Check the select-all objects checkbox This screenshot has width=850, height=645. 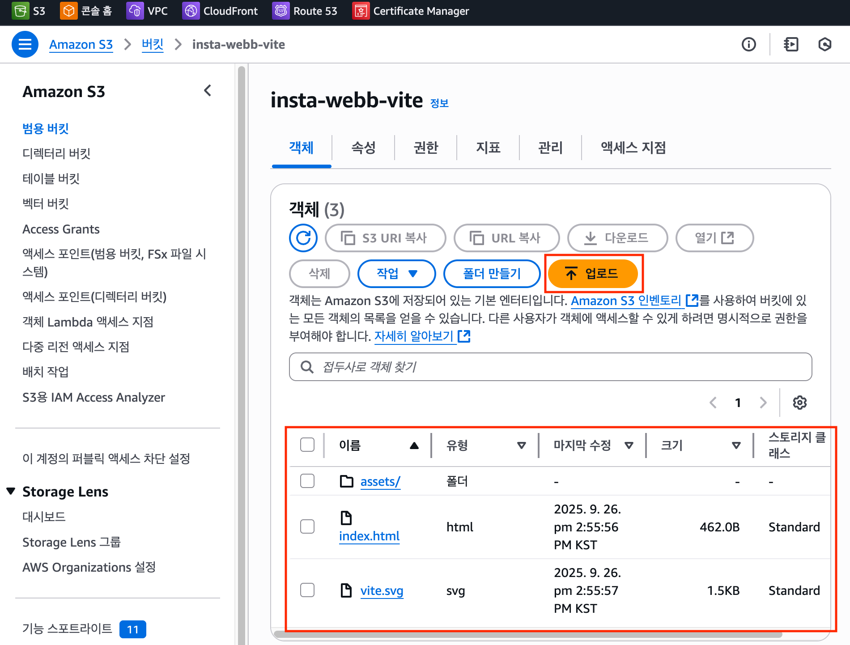click(307, 445)
